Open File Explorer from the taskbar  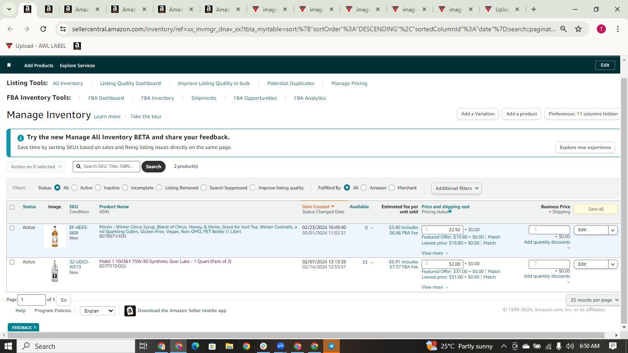pos(229,346)
